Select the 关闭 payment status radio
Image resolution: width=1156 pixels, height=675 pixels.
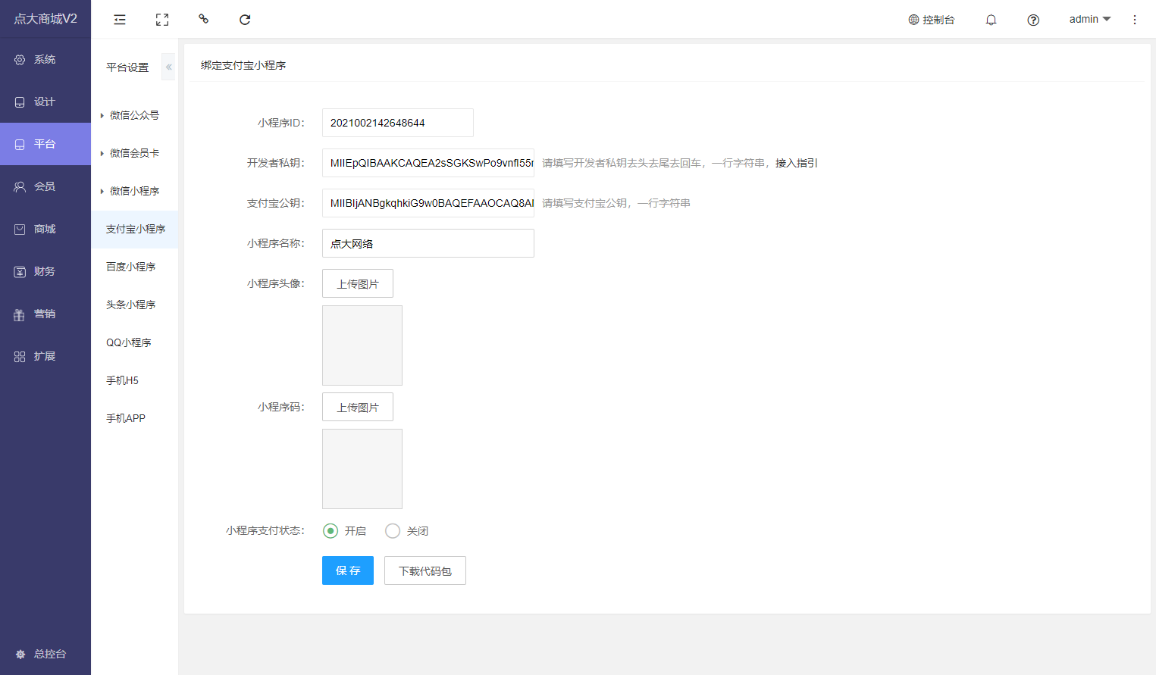[x=393, y=531]
